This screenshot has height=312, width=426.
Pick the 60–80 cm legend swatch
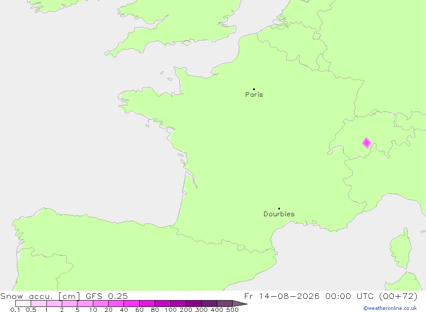pos(147,303)
